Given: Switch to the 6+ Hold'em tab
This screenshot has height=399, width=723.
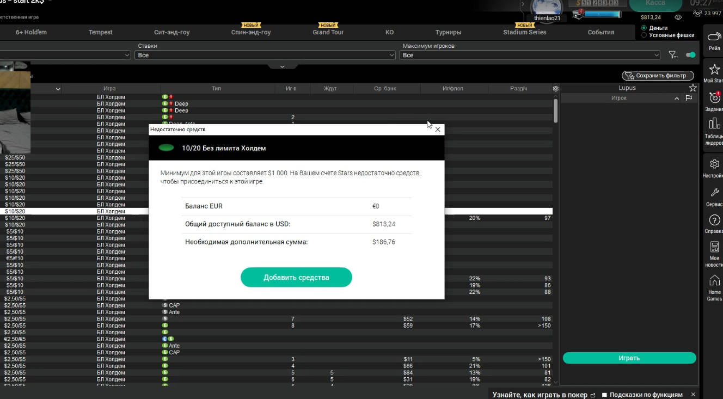Looking at the screenshot, I should (31, 32).
